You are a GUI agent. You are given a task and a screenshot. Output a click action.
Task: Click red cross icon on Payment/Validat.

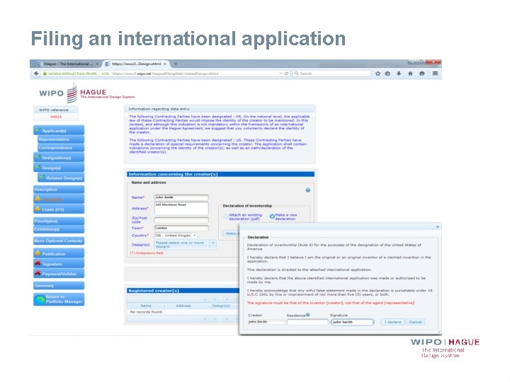[38, 273]
